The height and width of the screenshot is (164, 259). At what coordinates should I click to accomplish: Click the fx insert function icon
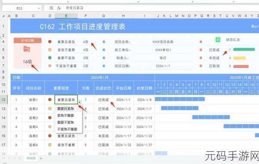click(59, 8)
